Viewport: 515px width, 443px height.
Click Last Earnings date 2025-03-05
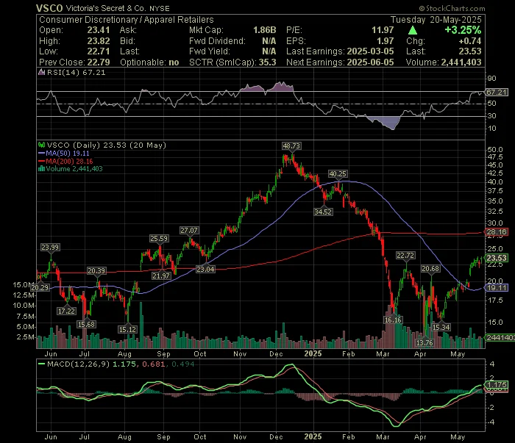370,51
